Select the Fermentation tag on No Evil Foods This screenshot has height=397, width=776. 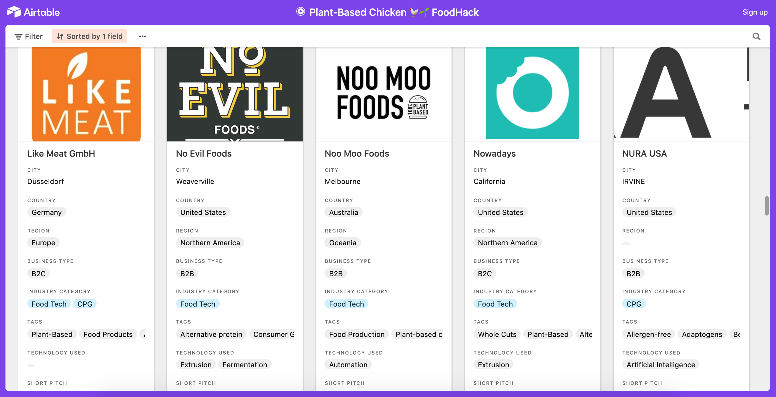coord(245,365)
